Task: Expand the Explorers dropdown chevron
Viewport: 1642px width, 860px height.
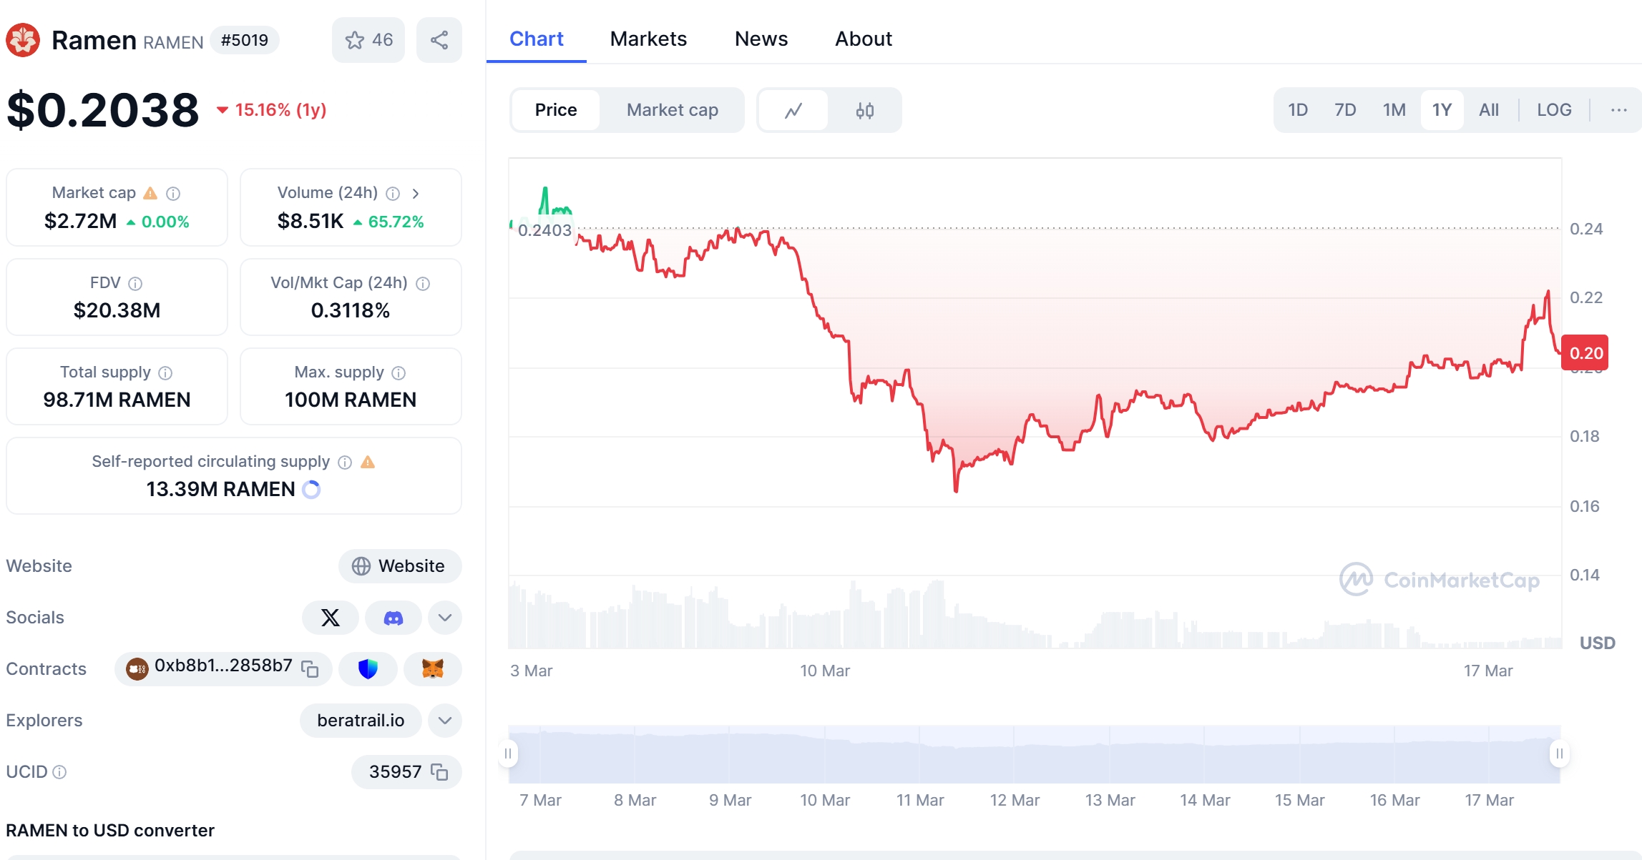Action: click(445, 721)
